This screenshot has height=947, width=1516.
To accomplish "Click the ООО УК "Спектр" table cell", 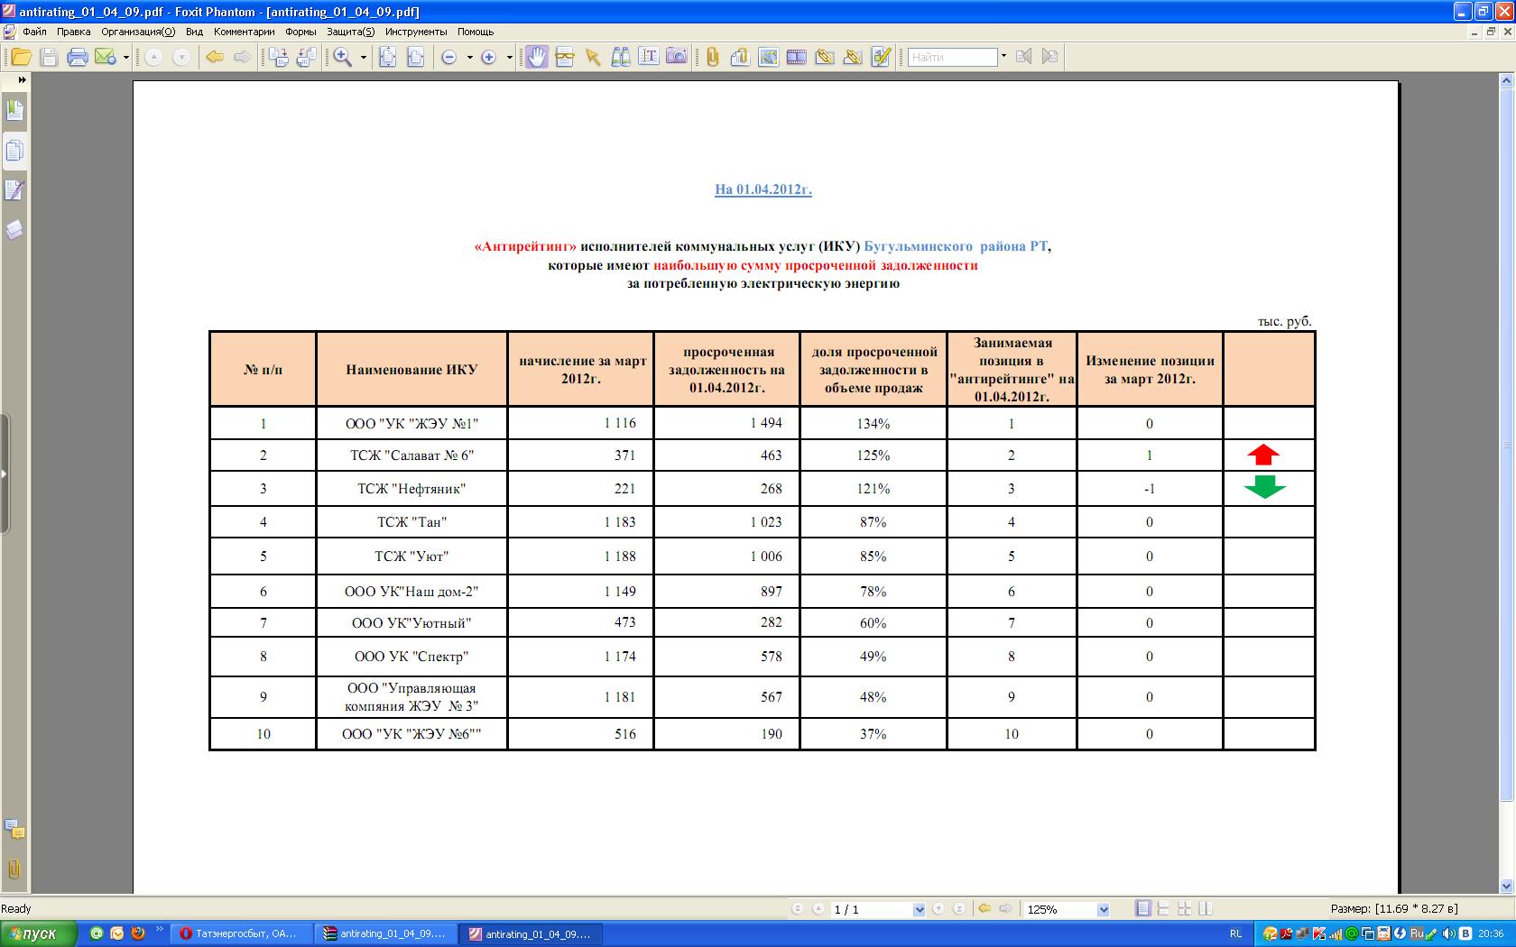I will (411, 657).
